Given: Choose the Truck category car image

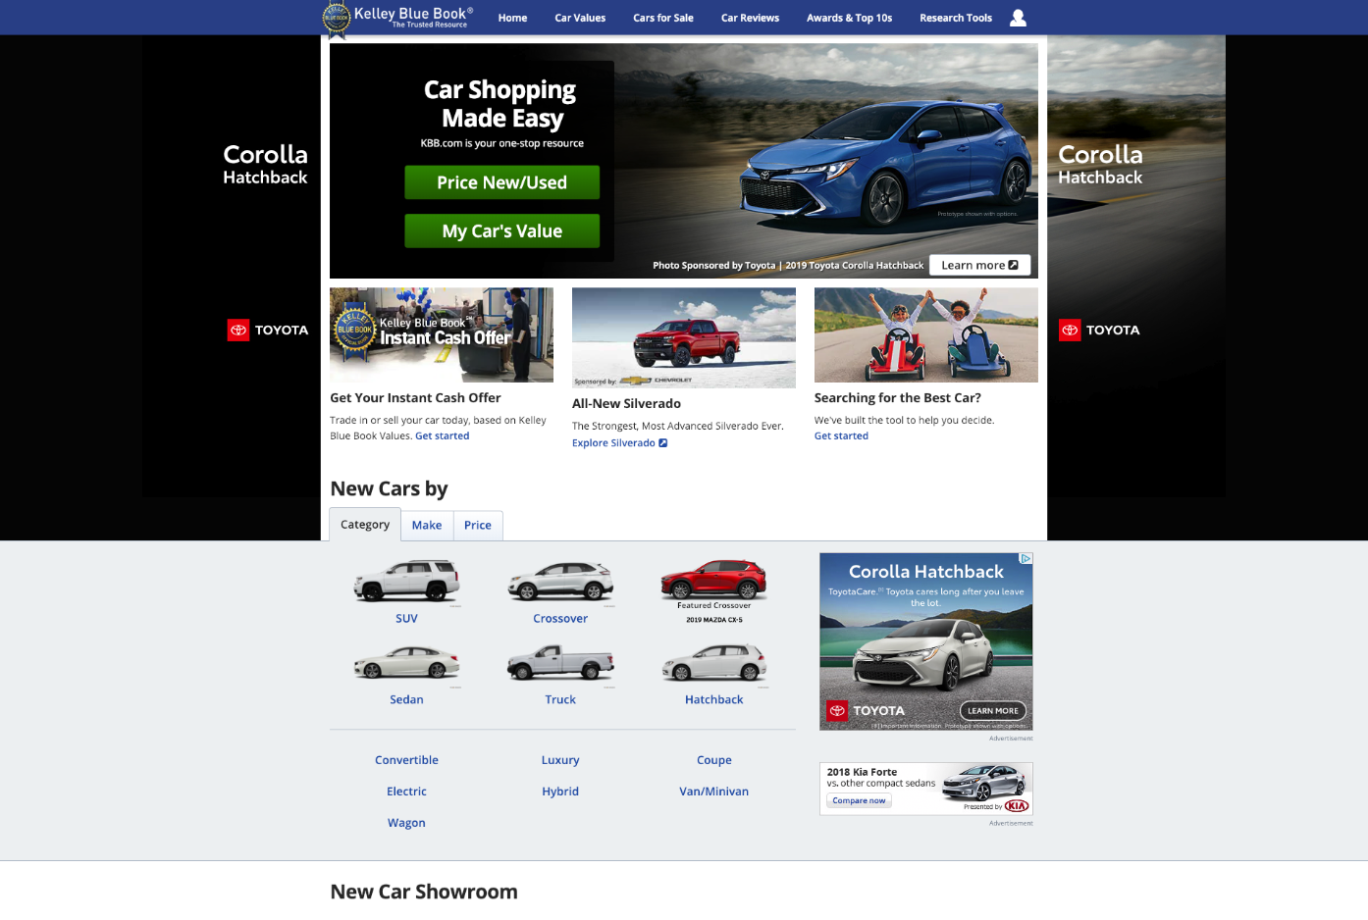Looking at the screenshot, I should [x=560, y=664].
